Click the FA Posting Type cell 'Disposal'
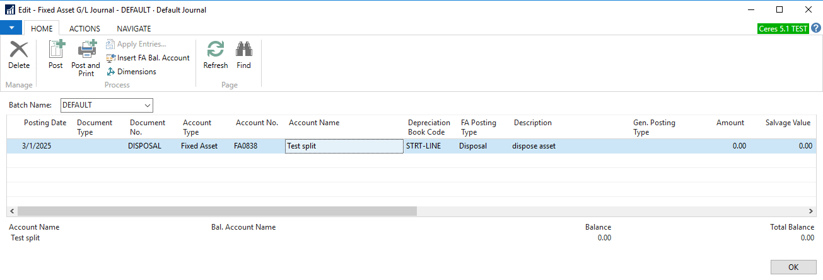Viewport: 823px width, 280px height. (473, 146)
